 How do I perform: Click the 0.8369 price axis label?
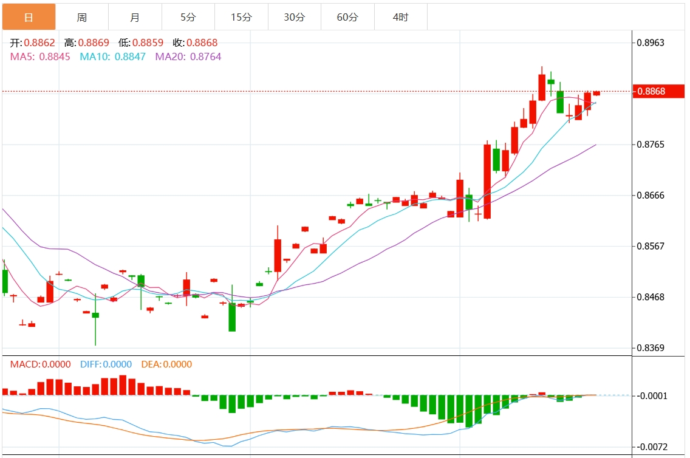(x=651, y=348)
